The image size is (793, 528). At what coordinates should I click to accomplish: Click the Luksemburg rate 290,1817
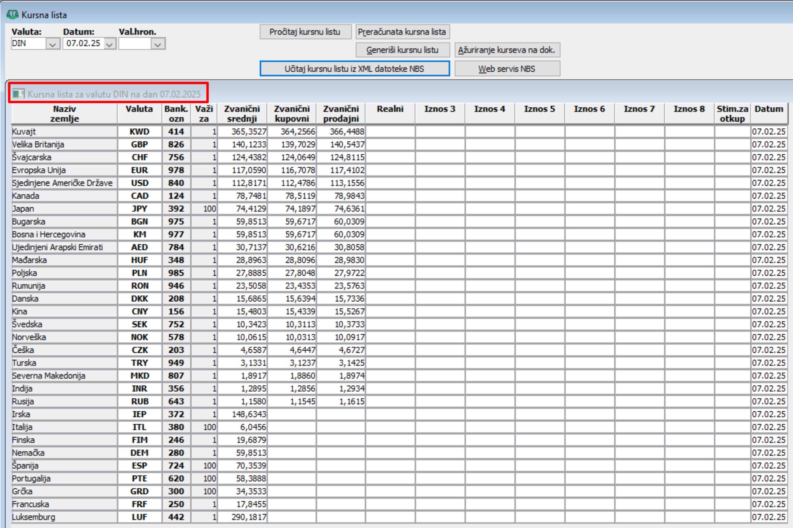coord(242,517)
